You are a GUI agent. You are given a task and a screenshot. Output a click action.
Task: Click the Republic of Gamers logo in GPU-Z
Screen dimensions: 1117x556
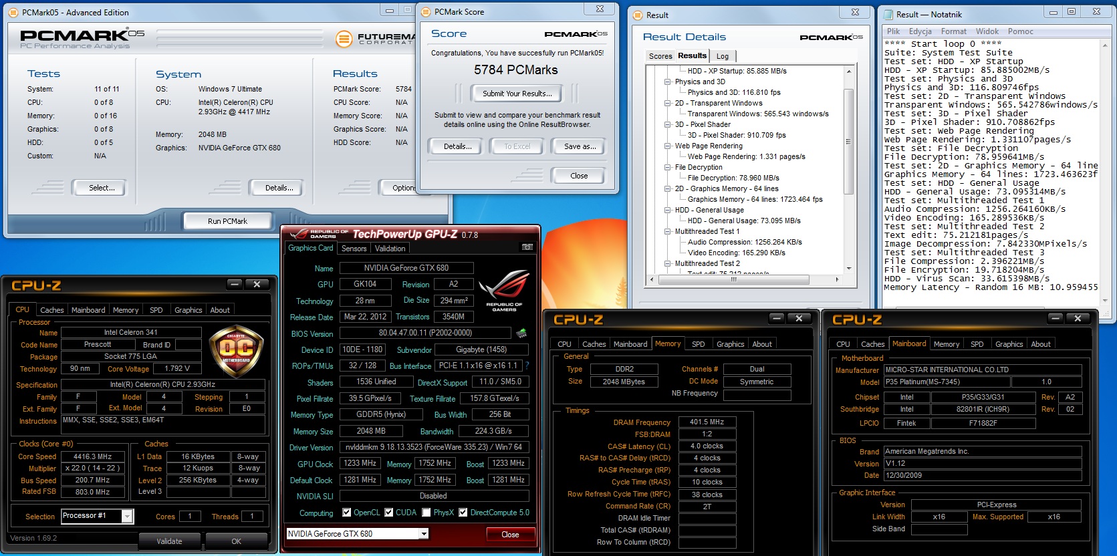[x=504, y=289]
